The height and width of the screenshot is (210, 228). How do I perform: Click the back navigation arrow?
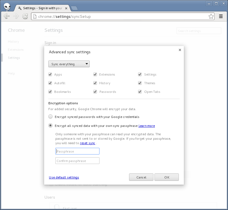click(x=6, y=16)
